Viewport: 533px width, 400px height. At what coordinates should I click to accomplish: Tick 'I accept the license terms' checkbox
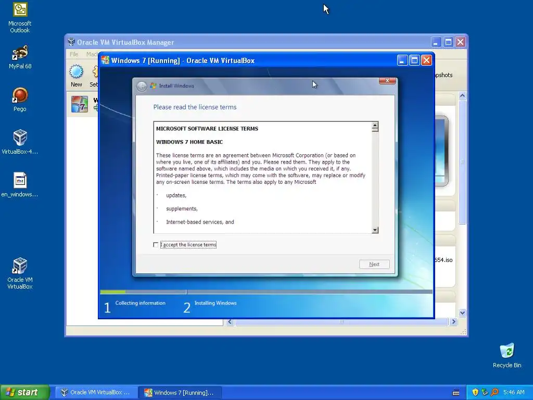coord(156,245)
